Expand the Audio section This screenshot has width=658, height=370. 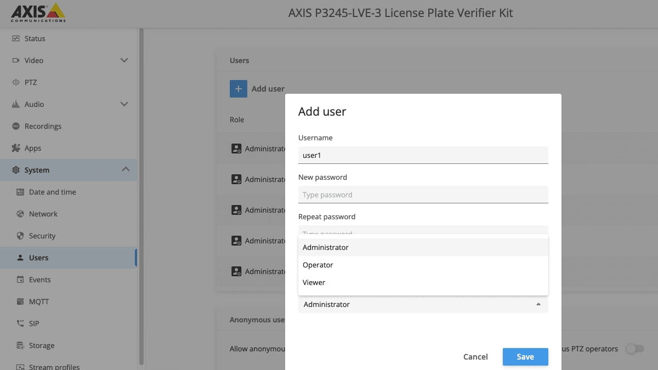click(x=124, y=104)
